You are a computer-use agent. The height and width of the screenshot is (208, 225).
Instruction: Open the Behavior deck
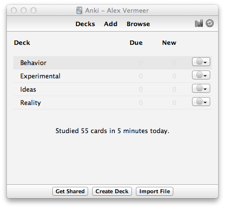coord(33,63)
